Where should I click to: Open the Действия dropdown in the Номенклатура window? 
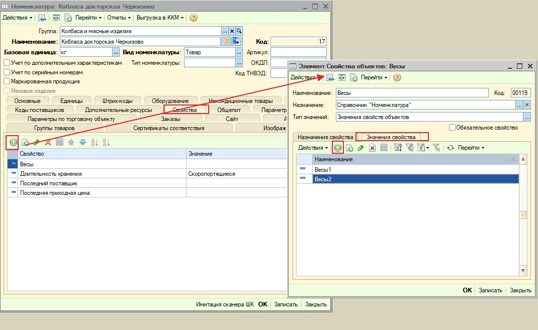(18, 18)
